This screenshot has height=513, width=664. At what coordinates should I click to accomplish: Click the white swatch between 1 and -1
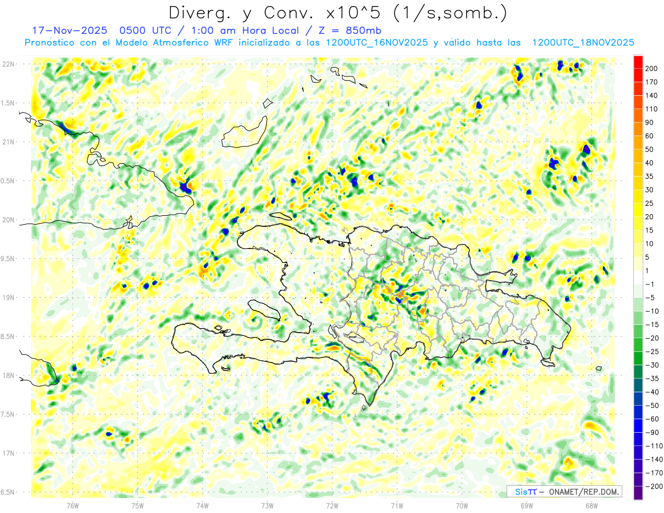pyautogui.click(x=638, y=278)
